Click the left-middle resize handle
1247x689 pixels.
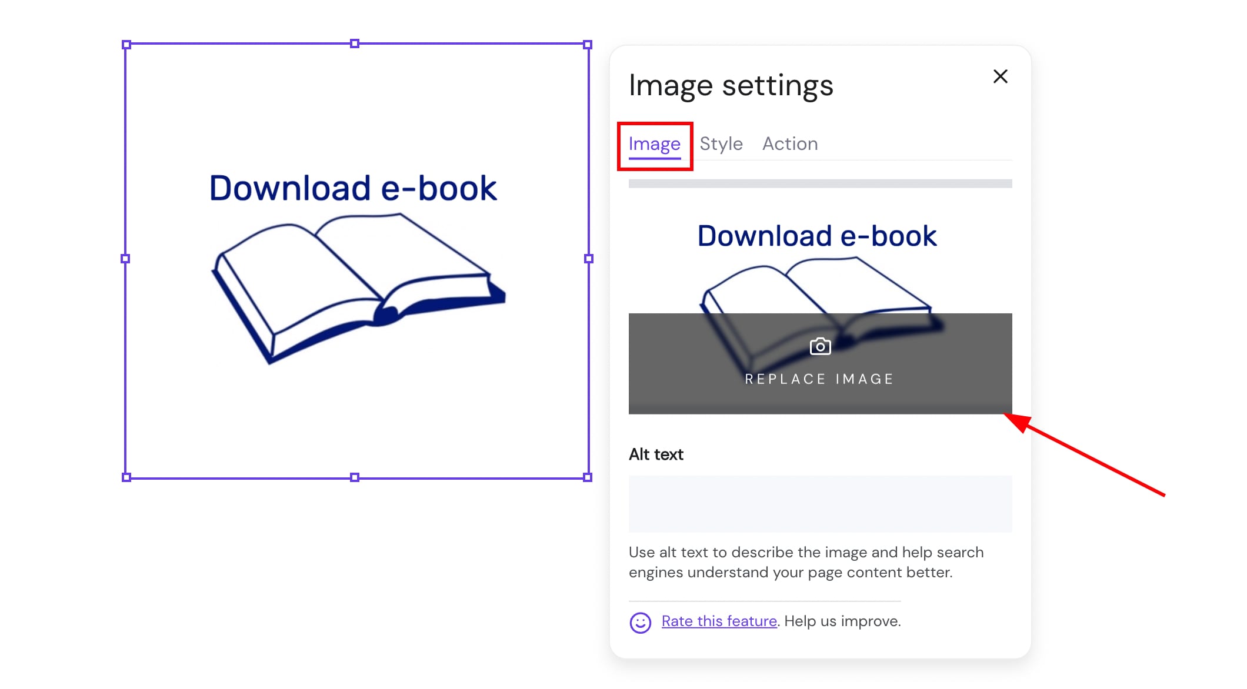point(125,259)
